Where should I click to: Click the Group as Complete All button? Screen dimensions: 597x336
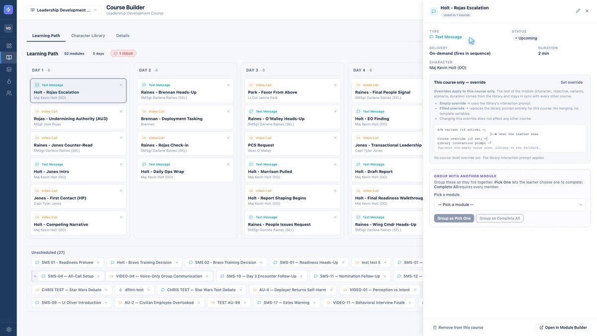[x=499, y=219]
